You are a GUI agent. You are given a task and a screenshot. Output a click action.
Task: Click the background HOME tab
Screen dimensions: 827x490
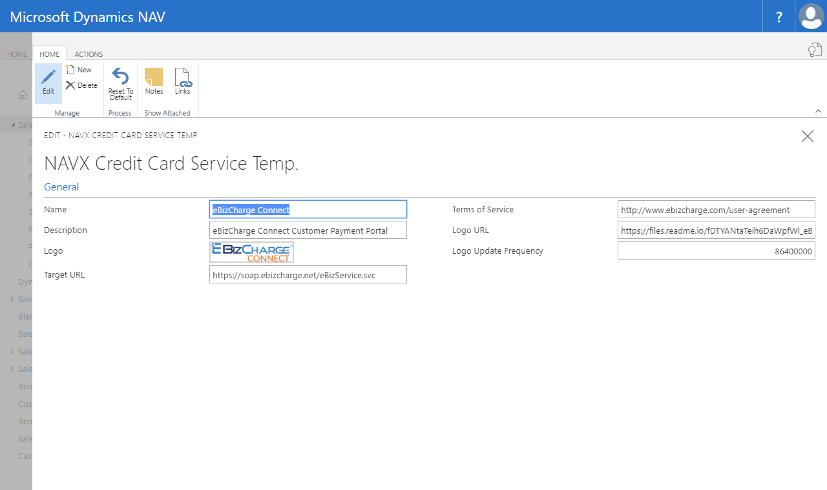click(x=17, y=54)
